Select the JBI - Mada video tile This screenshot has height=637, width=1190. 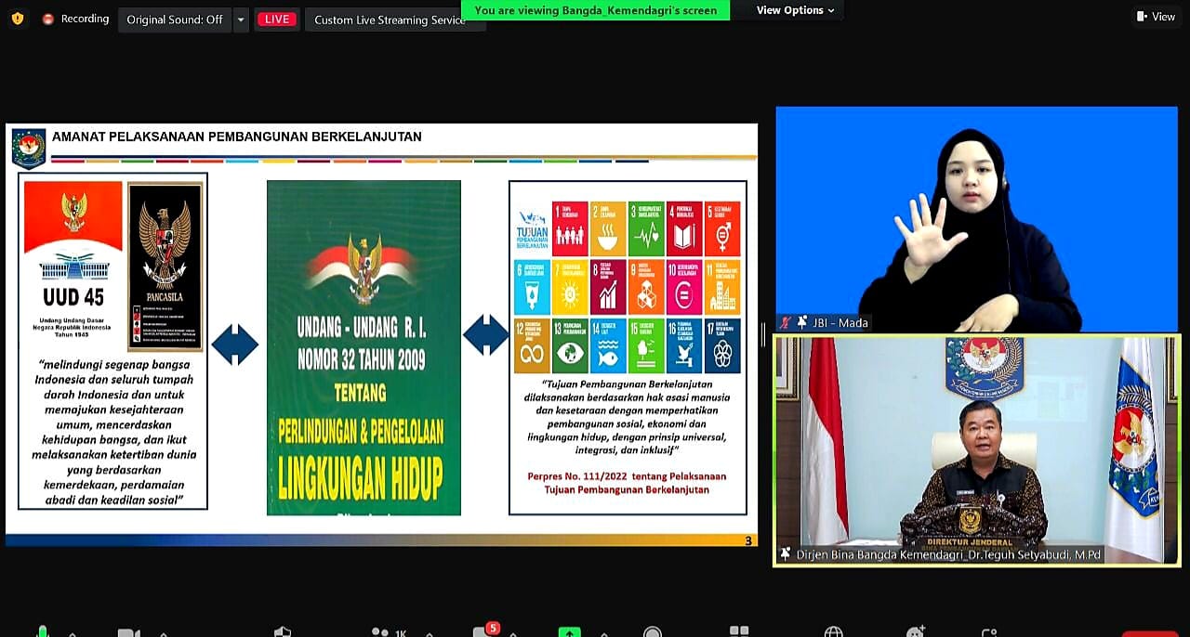pyautogui.click(x=976, y=218)
